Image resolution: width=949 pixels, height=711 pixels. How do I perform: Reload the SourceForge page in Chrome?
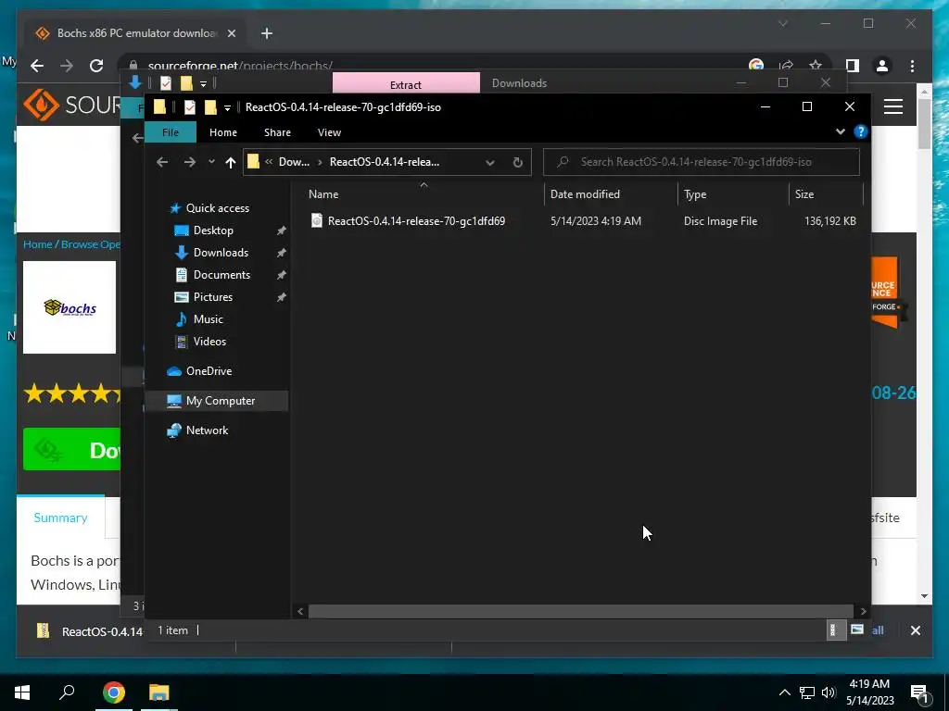pos(96,66)
